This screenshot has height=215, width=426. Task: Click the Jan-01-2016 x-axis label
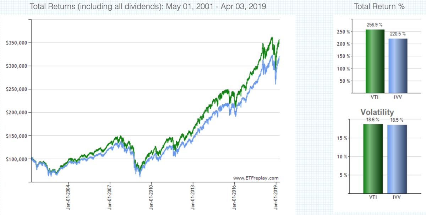pos(235,198)
